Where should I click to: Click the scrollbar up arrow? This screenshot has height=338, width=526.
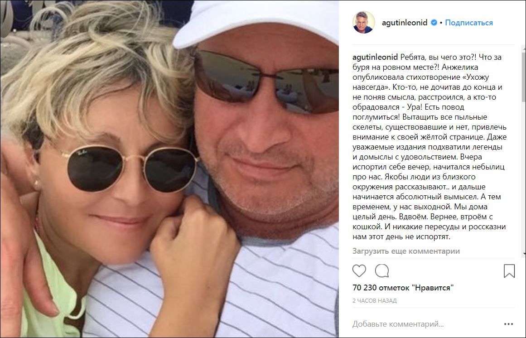[x=524, y=49]
